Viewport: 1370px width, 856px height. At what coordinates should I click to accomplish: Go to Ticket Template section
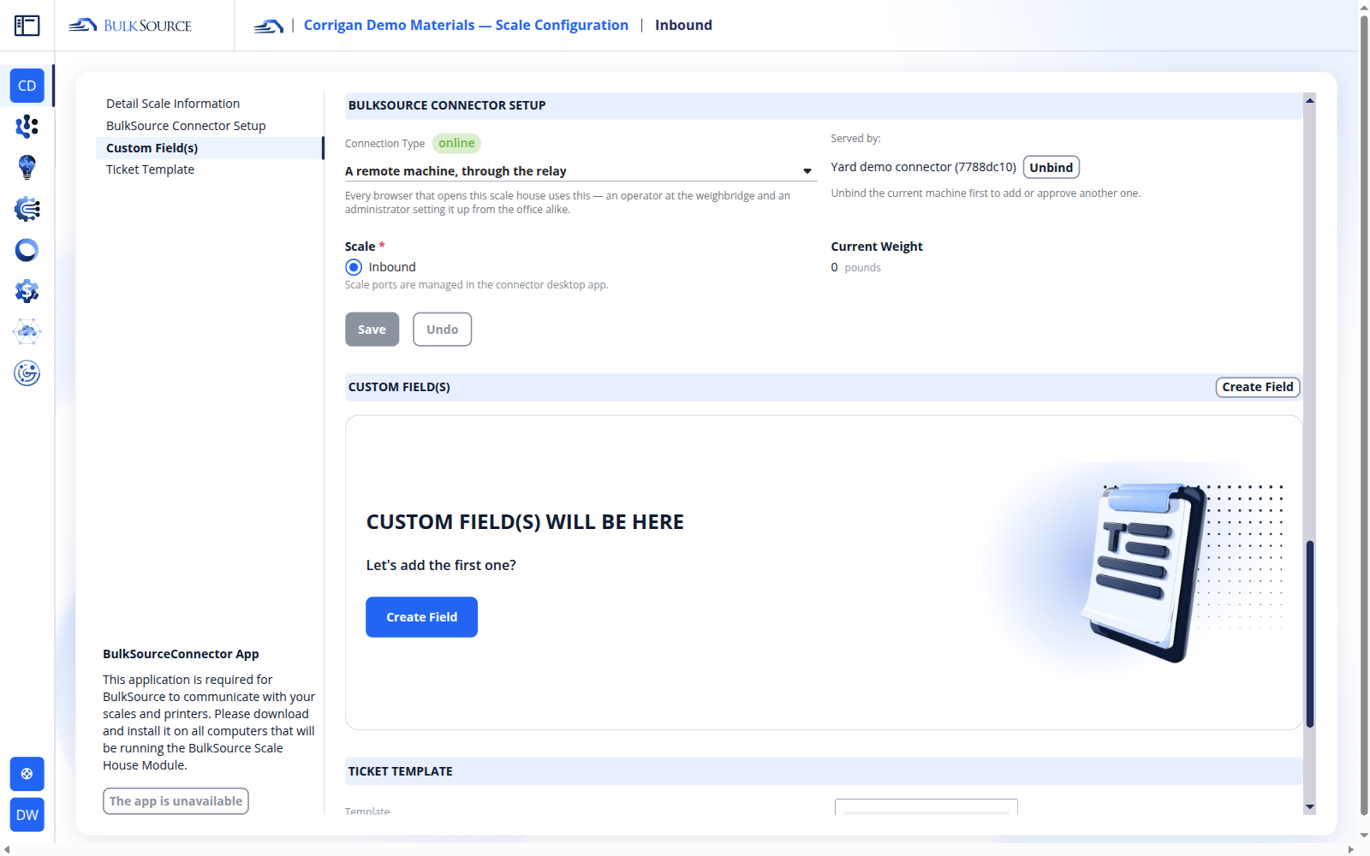click(x=150, y=169)
